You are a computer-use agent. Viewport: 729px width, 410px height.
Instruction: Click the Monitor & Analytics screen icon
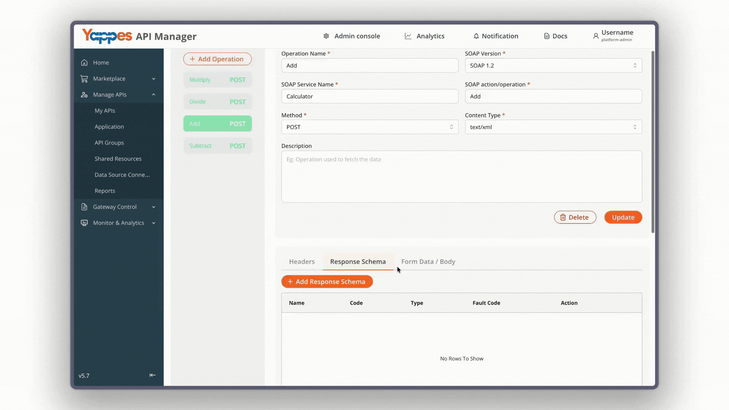click(84, 223)
